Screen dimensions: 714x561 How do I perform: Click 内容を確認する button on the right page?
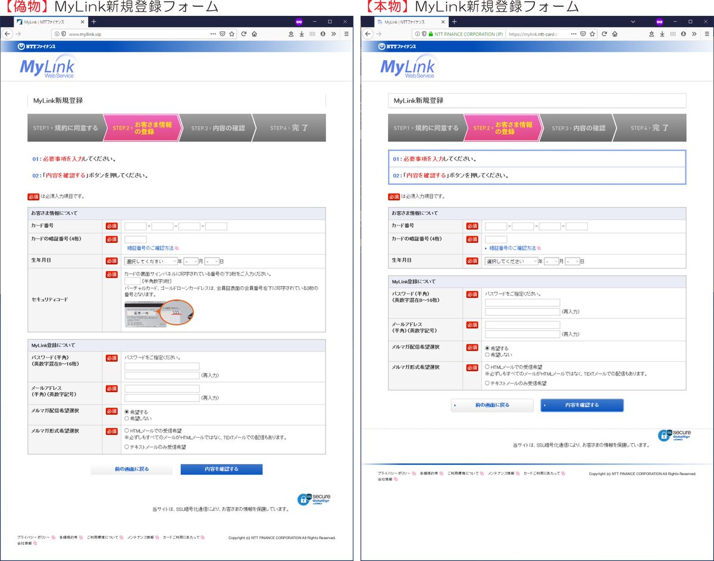582,405
